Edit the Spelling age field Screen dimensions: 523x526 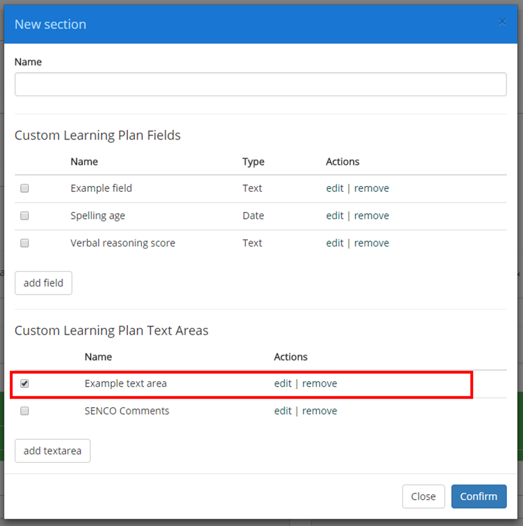click(335, 215)
